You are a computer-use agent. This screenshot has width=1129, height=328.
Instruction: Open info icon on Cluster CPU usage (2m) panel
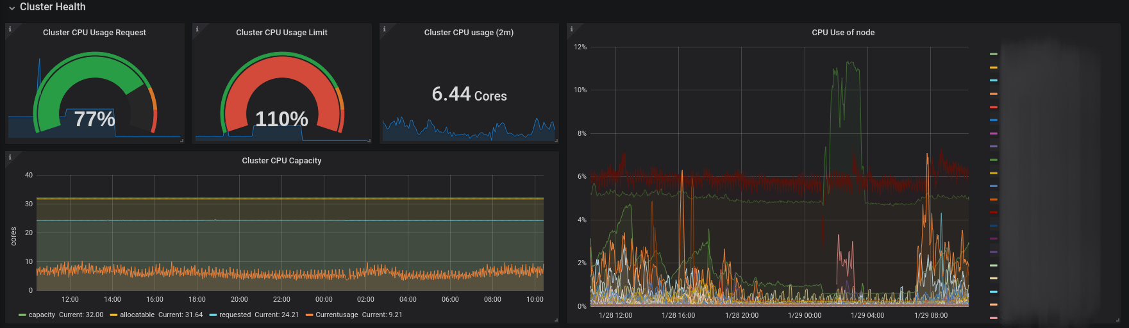point(384,29)
